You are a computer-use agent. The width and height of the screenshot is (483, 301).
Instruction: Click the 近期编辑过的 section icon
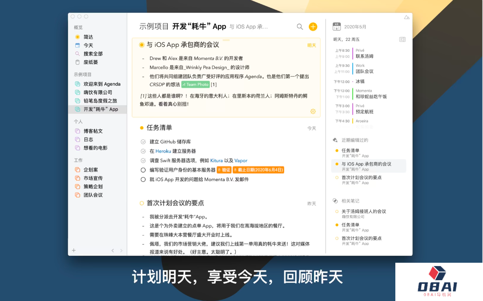click(x=335, y=140)
